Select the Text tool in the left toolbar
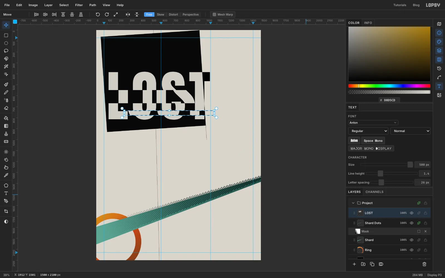 (6, 193)
